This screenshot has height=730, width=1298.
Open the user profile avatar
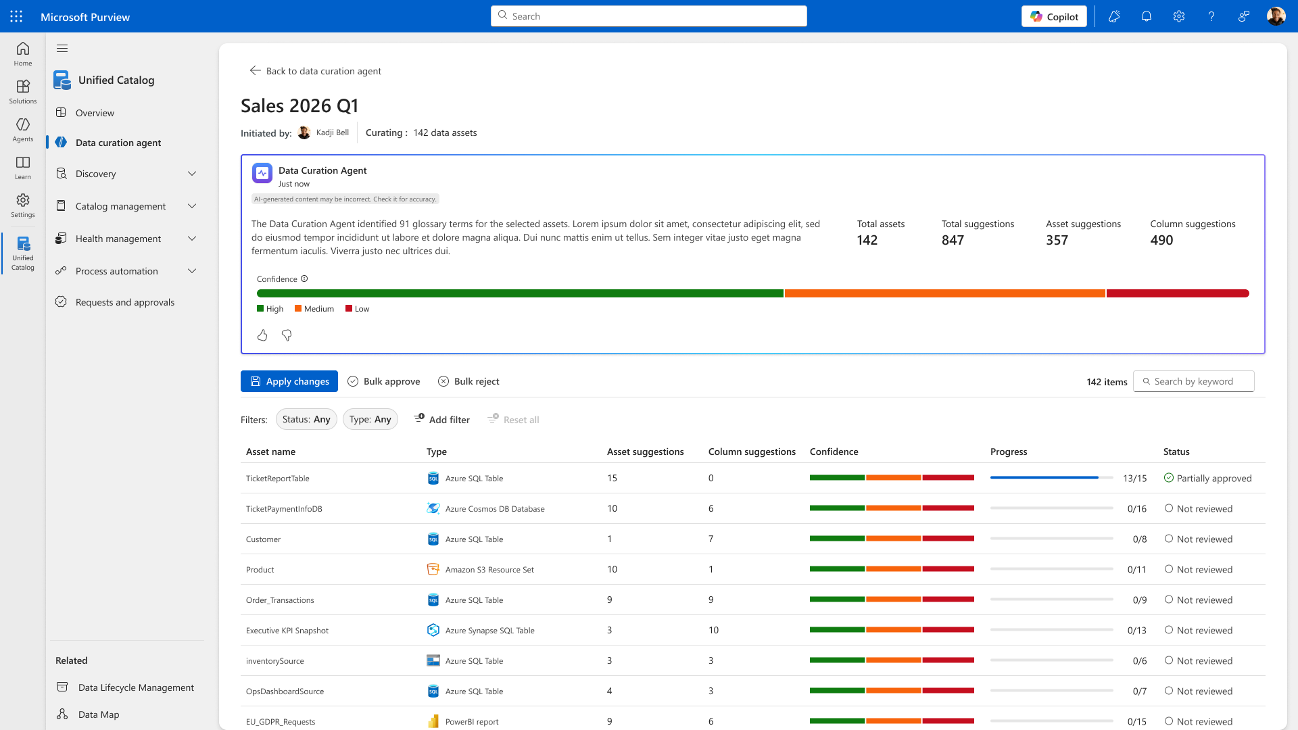click(x=1276, y=16)
